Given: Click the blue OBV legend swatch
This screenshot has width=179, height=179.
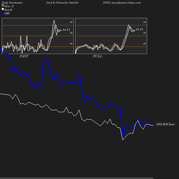Looking at the screenshot, I should [x=3, y=14].
